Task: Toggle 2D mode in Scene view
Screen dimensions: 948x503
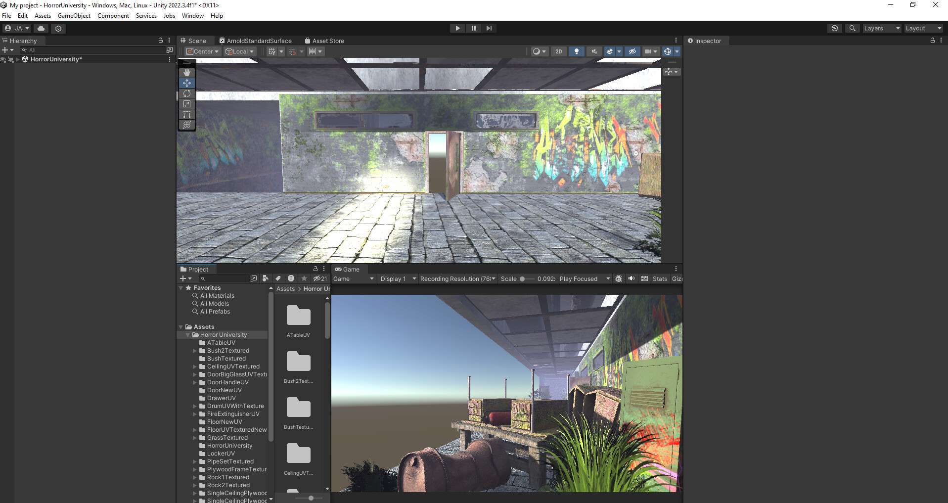Action: pos(558,51)
